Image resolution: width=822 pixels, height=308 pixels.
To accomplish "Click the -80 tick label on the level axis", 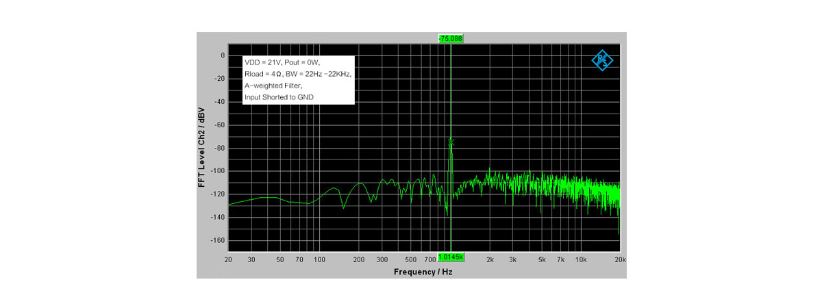I will [x=219, y=148].
